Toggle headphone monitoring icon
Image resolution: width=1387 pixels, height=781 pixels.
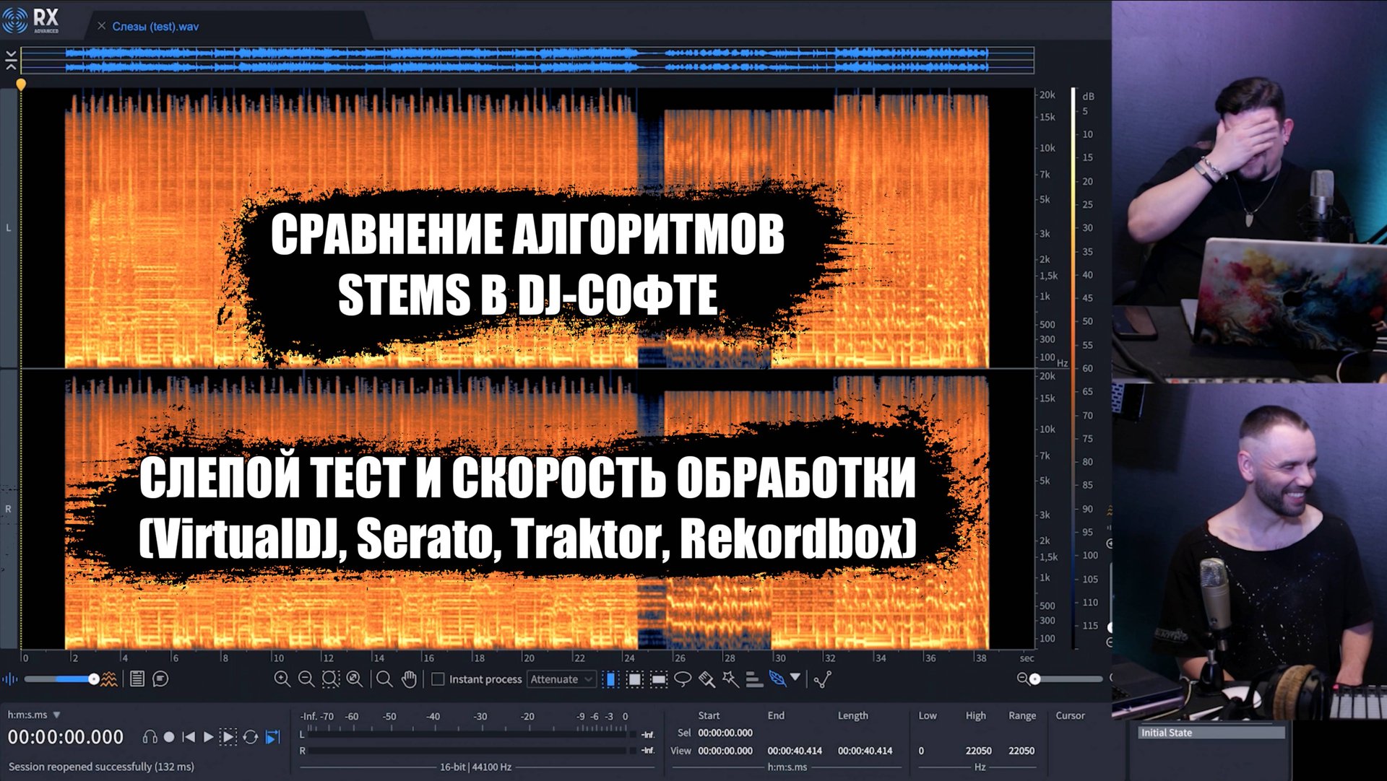pos(150,737)
